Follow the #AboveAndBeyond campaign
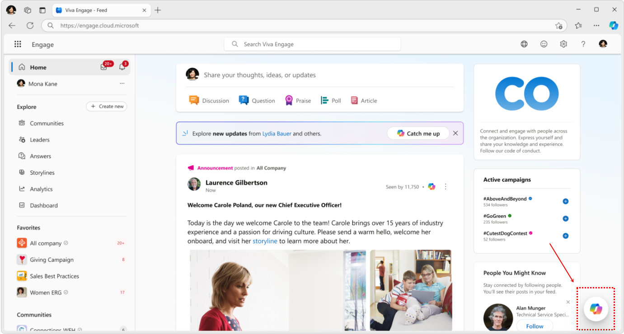Screen dimensions: 624x334 point(565,201)
